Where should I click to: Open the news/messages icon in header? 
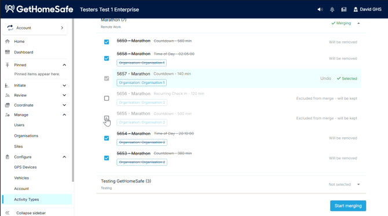(x=344, y=9)
